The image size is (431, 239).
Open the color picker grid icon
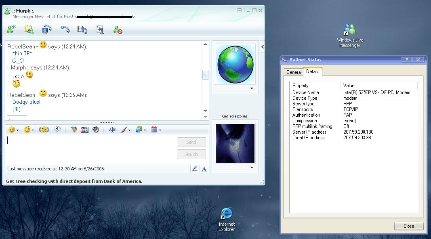[84, 130]
